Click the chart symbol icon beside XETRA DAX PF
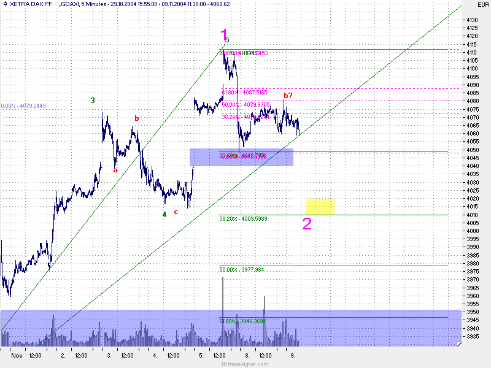Screen dimensions: 491x368 pyautogui.click(x=5, y=4)
